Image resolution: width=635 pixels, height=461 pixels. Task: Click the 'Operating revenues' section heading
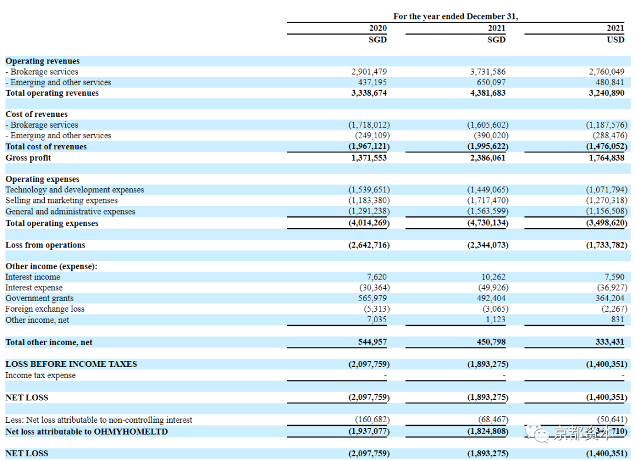42,61
